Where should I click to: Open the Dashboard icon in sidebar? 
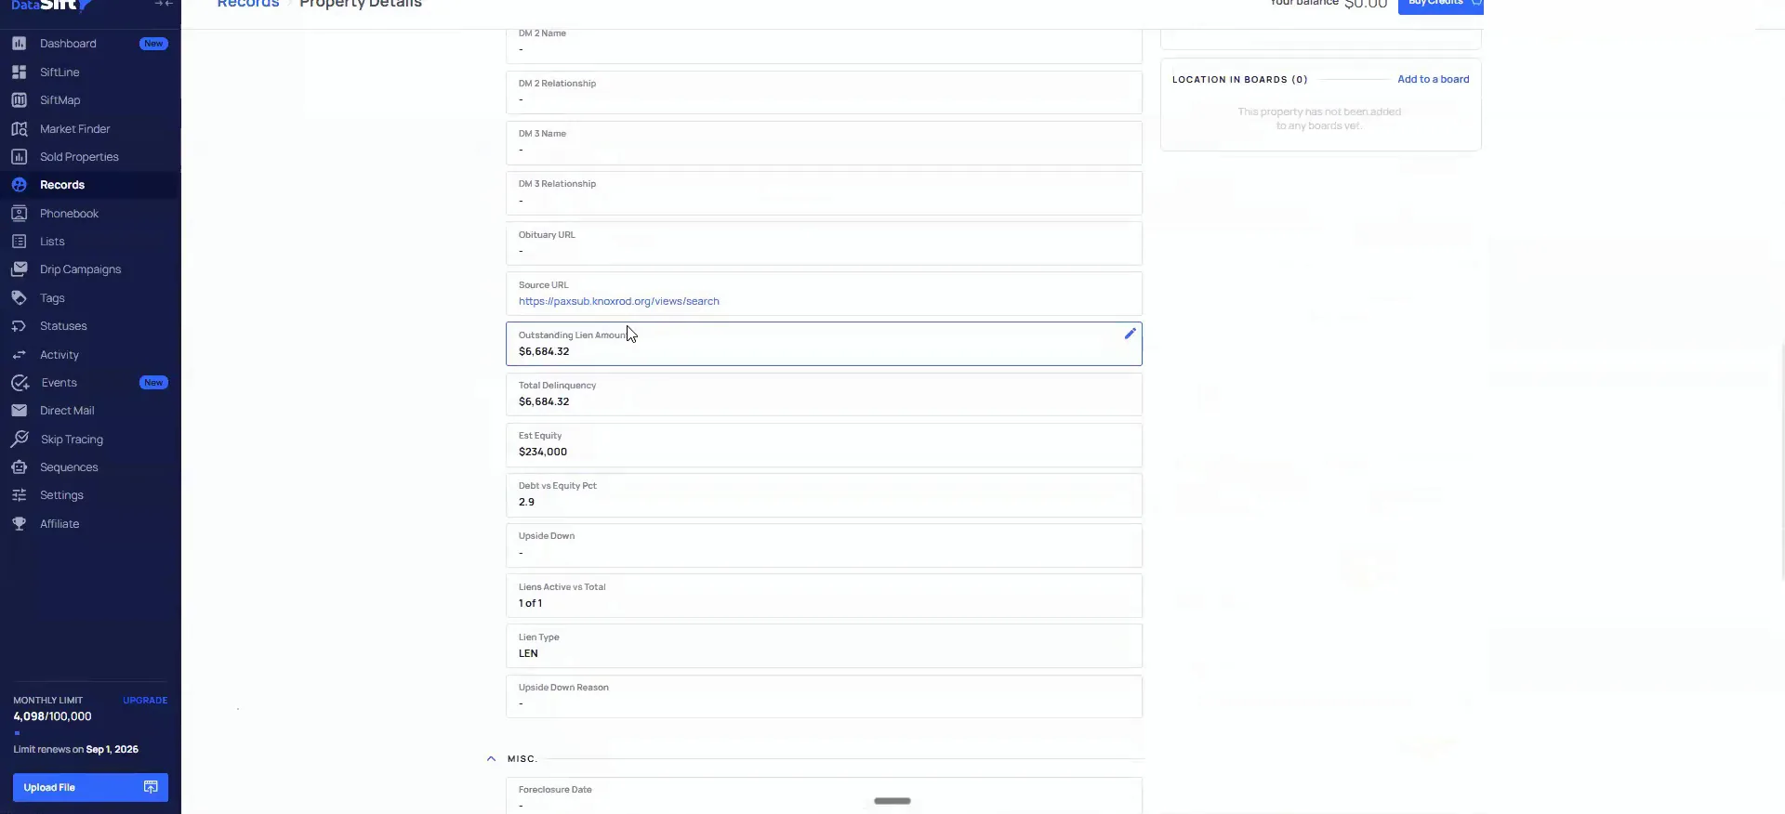(19, 44)
